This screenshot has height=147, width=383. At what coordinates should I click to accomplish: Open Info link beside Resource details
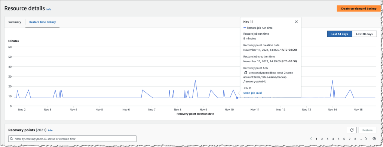coord(49,9)
